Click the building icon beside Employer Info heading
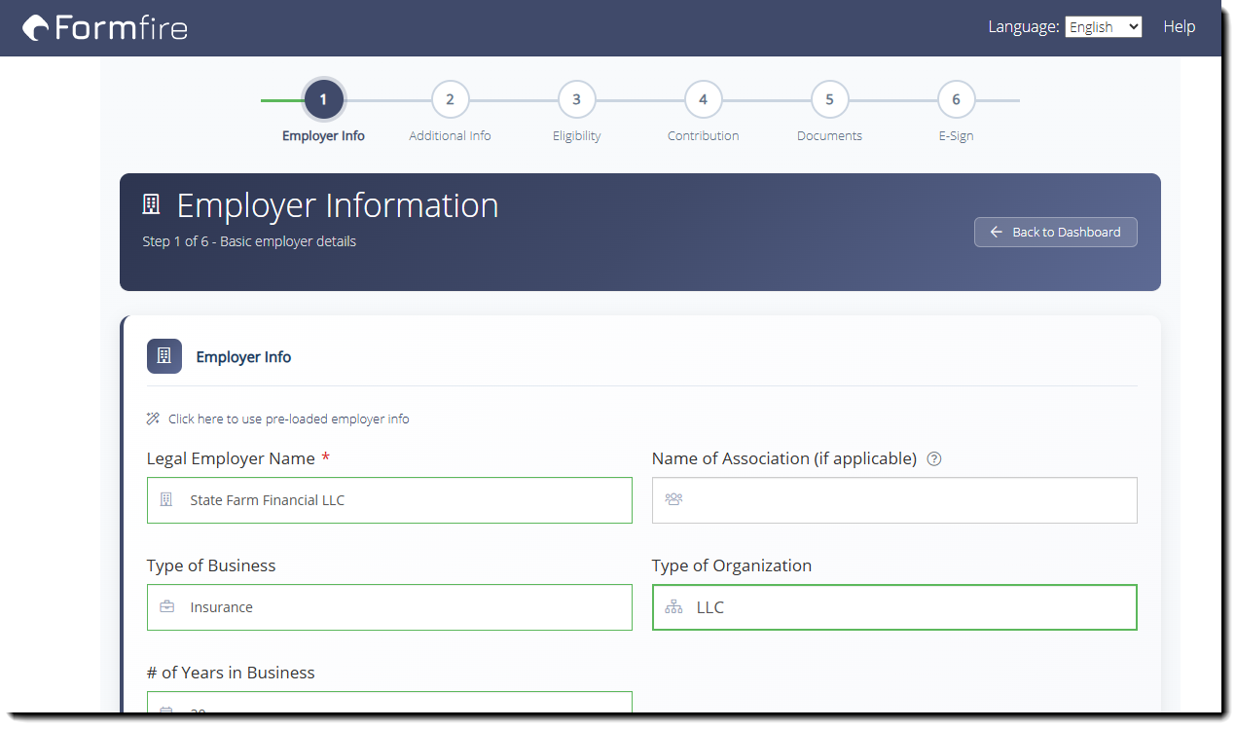Screen dimensions: 1236x729 coord(164,356)
